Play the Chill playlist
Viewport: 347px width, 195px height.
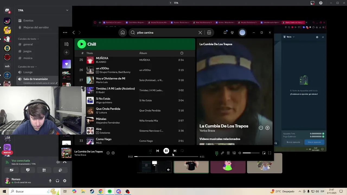point(82,44)
